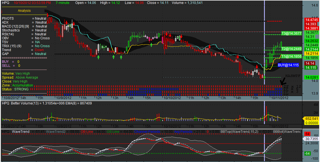The height and width of the screenshot is (162, 320).
Task: Click the T3@14.3677 target label
Action: 292,33
